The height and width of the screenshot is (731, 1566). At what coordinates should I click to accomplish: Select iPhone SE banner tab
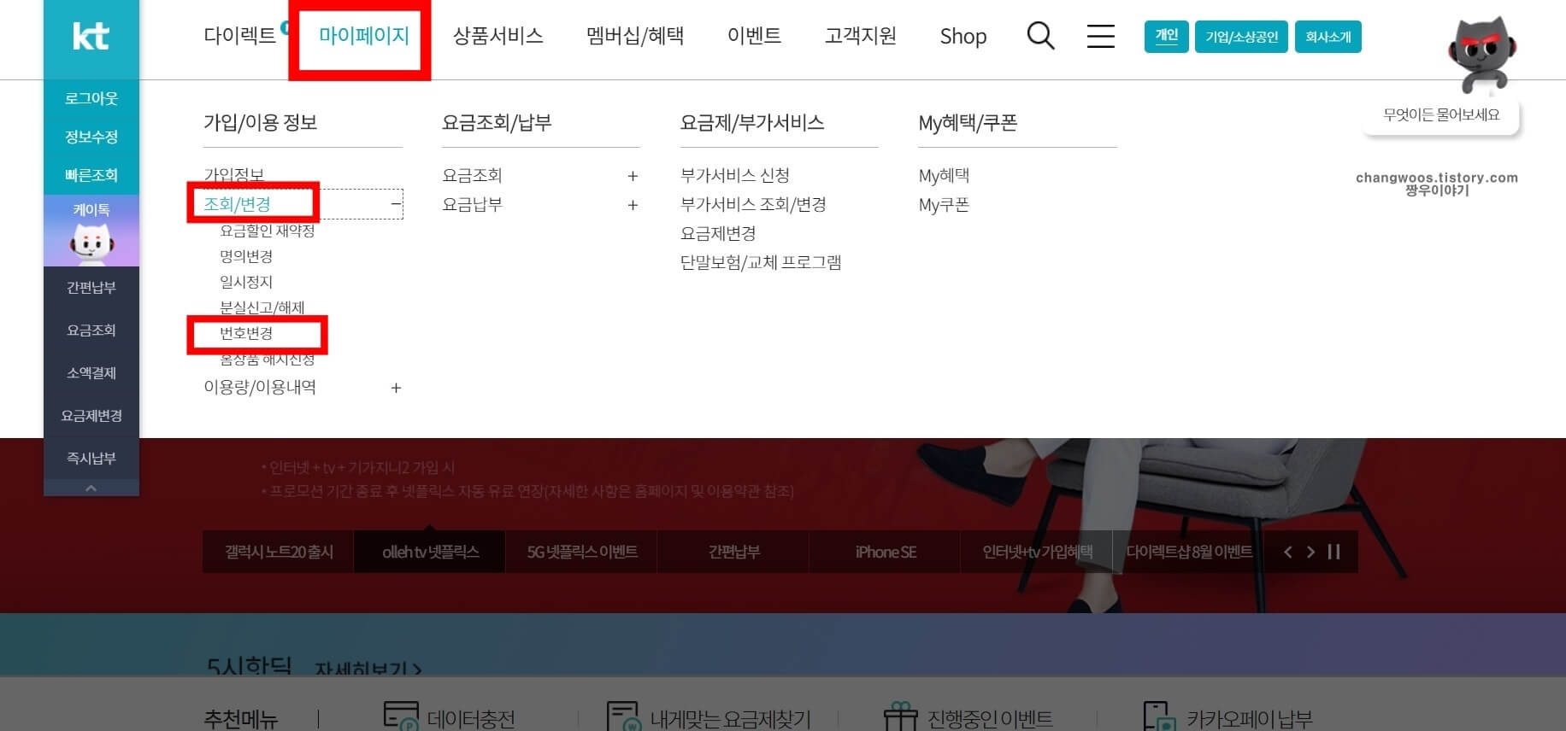pyautogui.click(x=886, y=552)
